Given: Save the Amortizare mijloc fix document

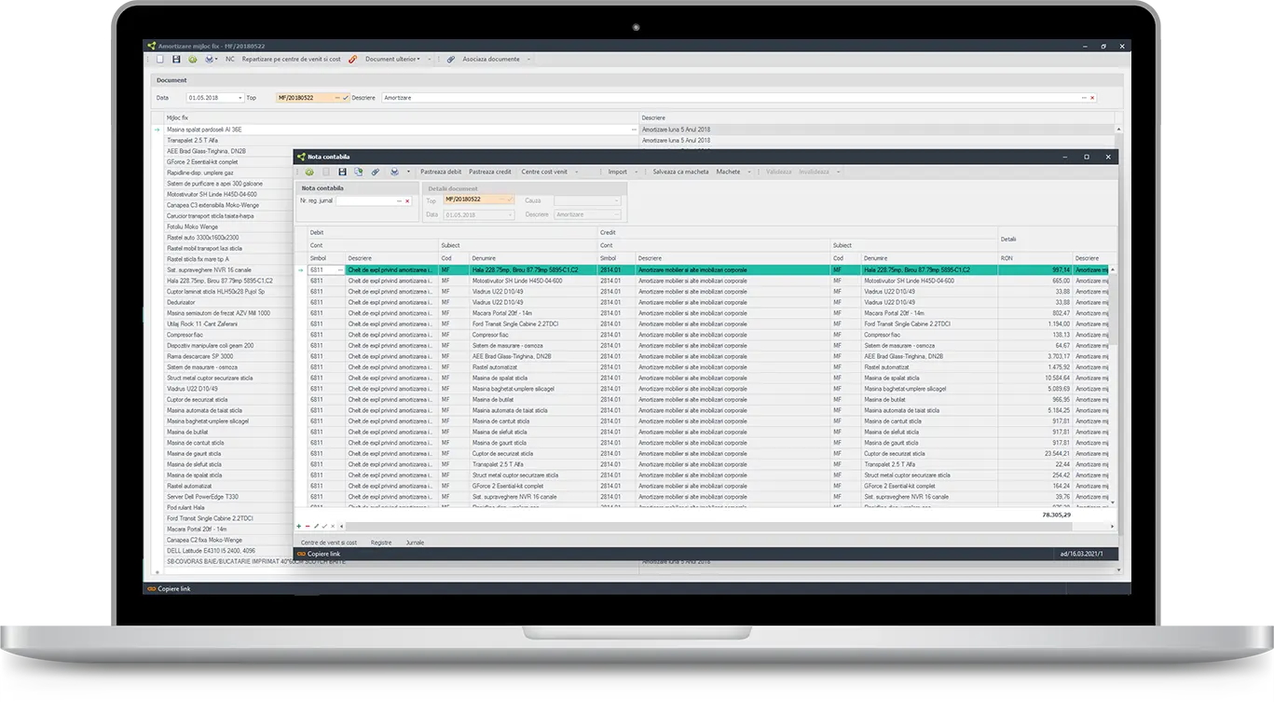Looking at the screenshot, I should (x=176, y=59).
